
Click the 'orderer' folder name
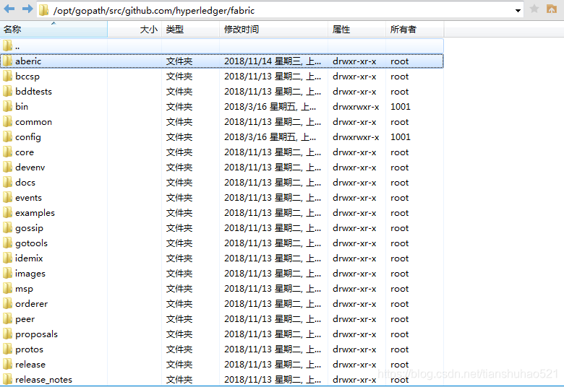point(31,304)
